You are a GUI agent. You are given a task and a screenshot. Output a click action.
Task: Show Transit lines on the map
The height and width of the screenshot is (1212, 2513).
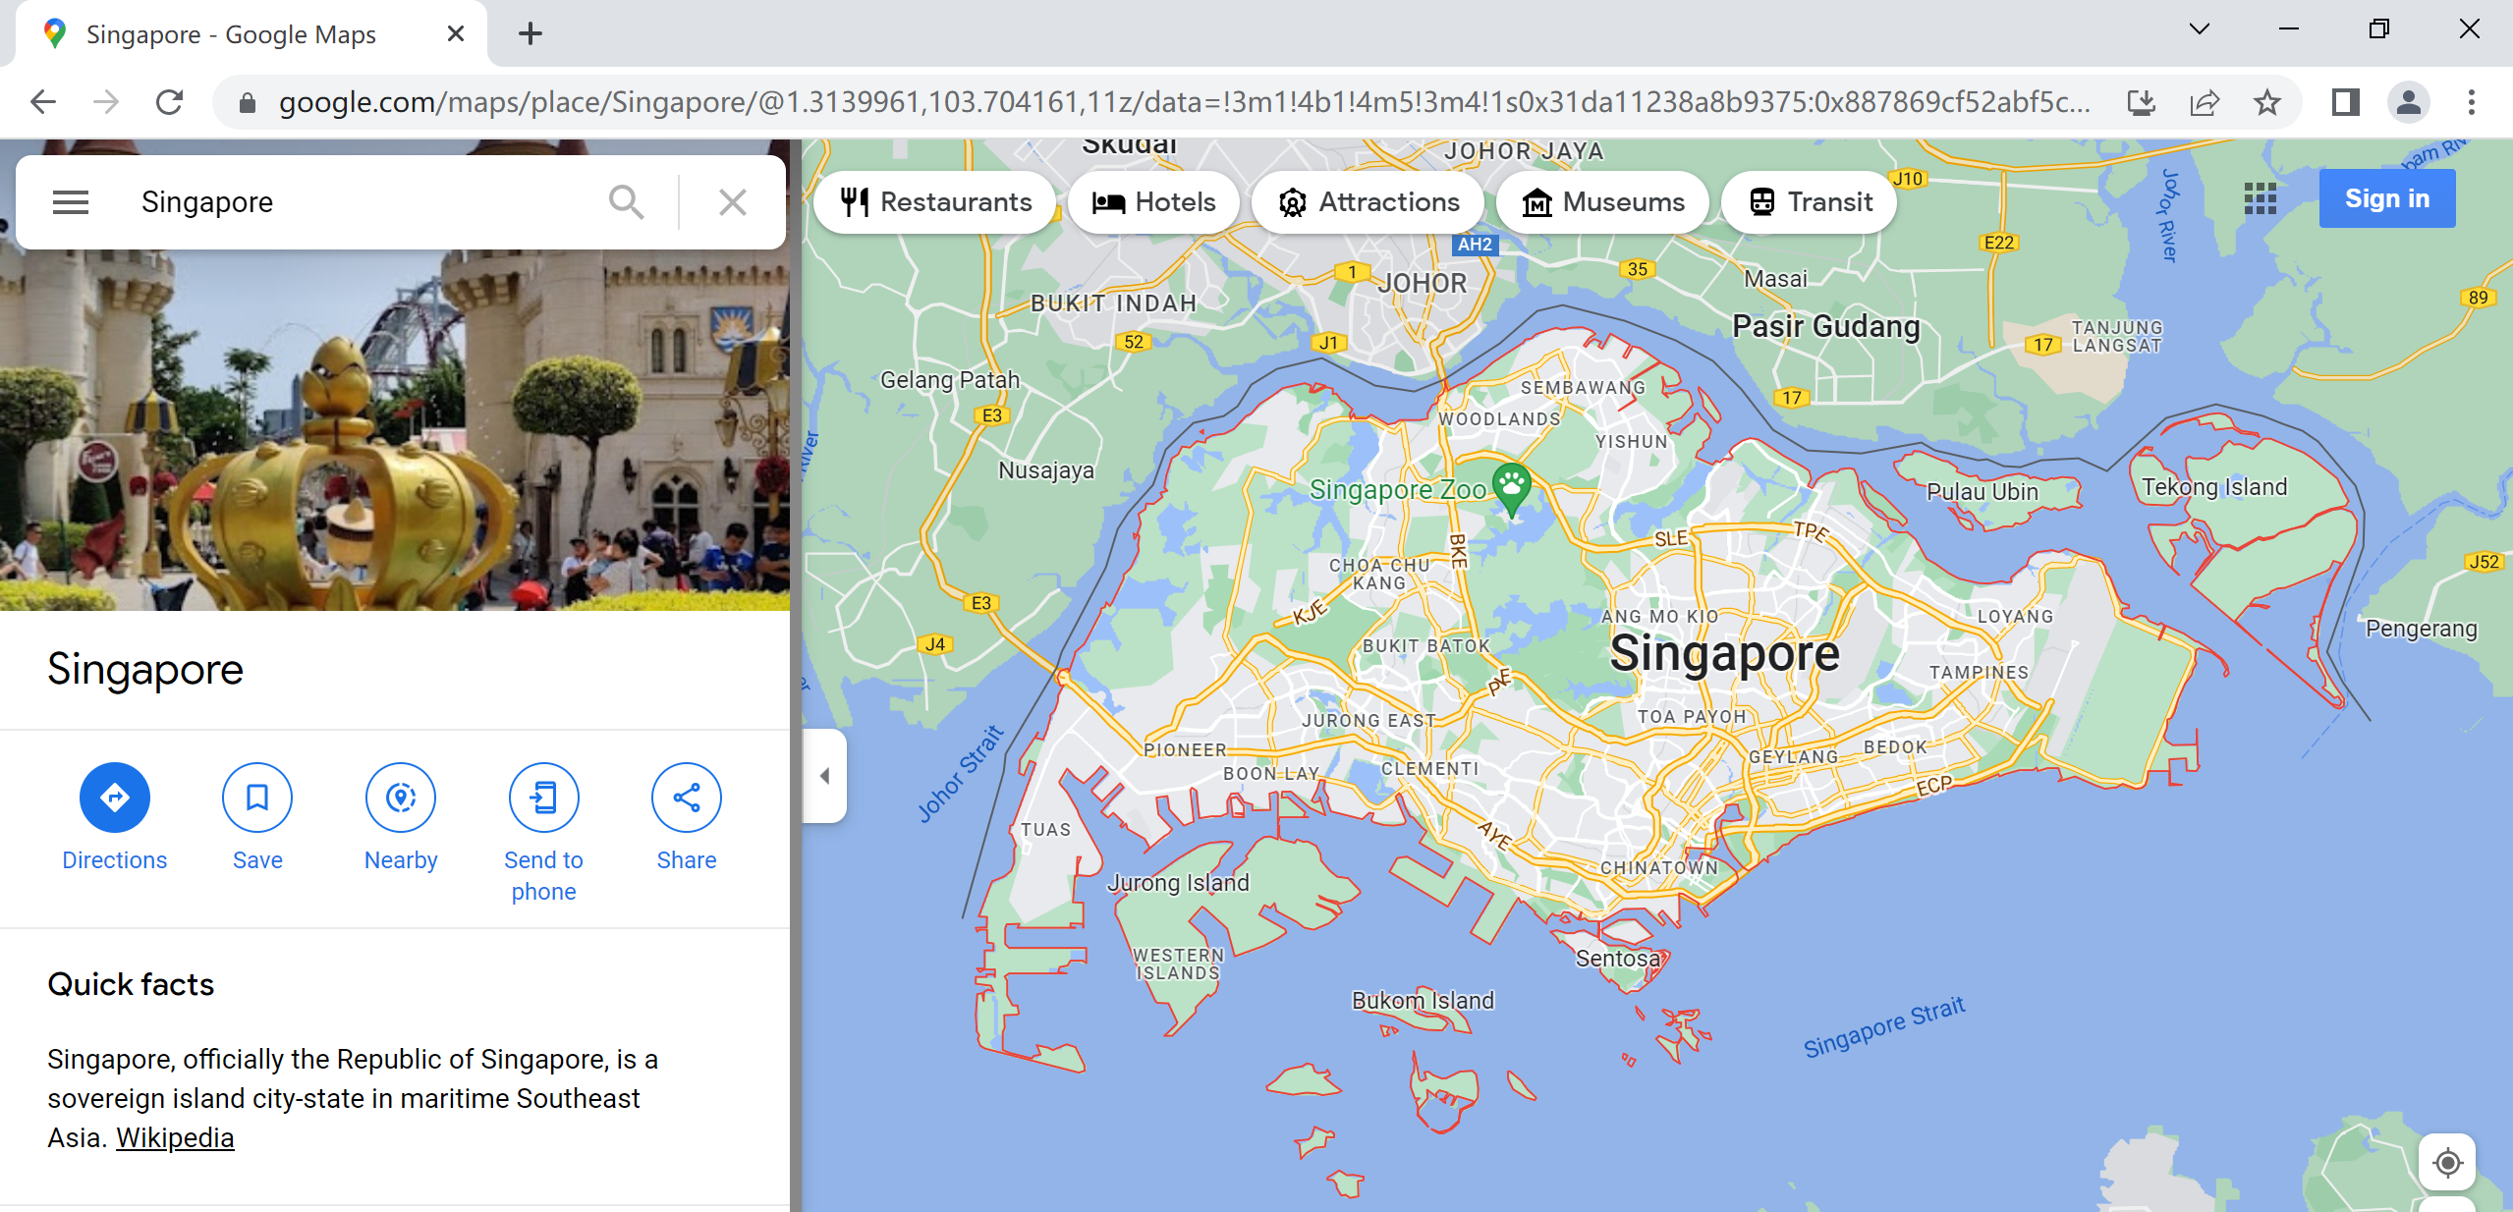1809,202
